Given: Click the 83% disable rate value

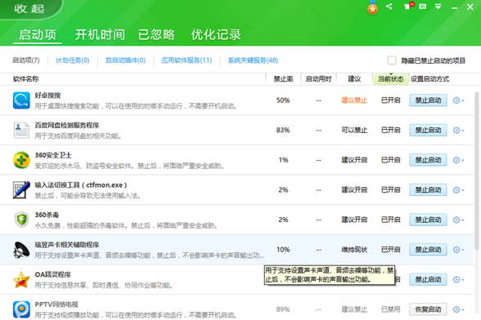Looking at the screenshot, I should [x=283, y=130].
